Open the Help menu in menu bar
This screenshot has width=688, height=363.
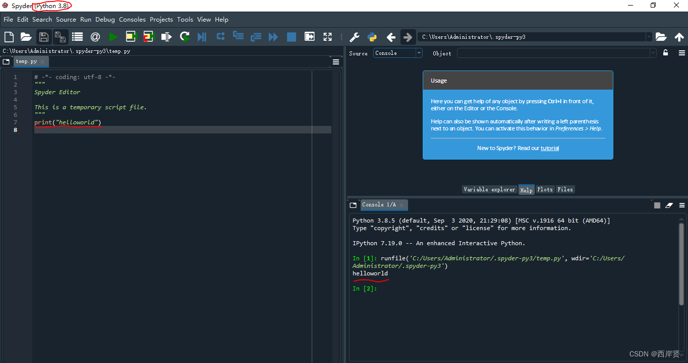(x=221, y=19)
